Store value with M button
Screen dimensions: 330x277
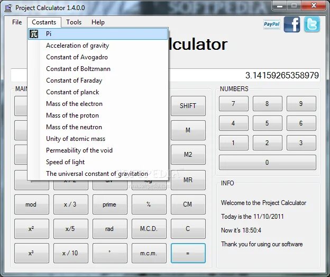(x=188, y=130)
